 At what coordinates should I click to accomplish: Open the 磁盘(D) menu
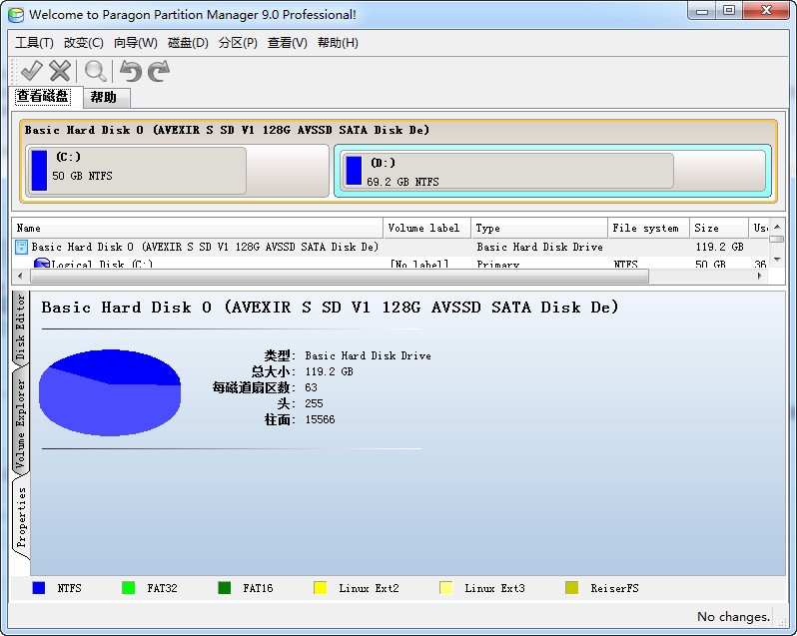[x=188, y=43]
